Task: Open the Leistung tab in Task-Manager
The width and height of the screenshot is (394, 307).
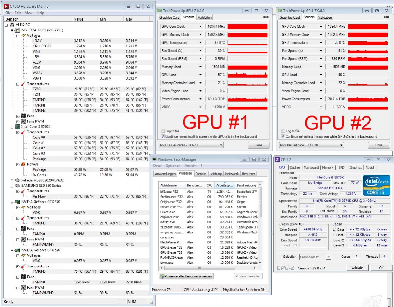Action: (215, 174)
